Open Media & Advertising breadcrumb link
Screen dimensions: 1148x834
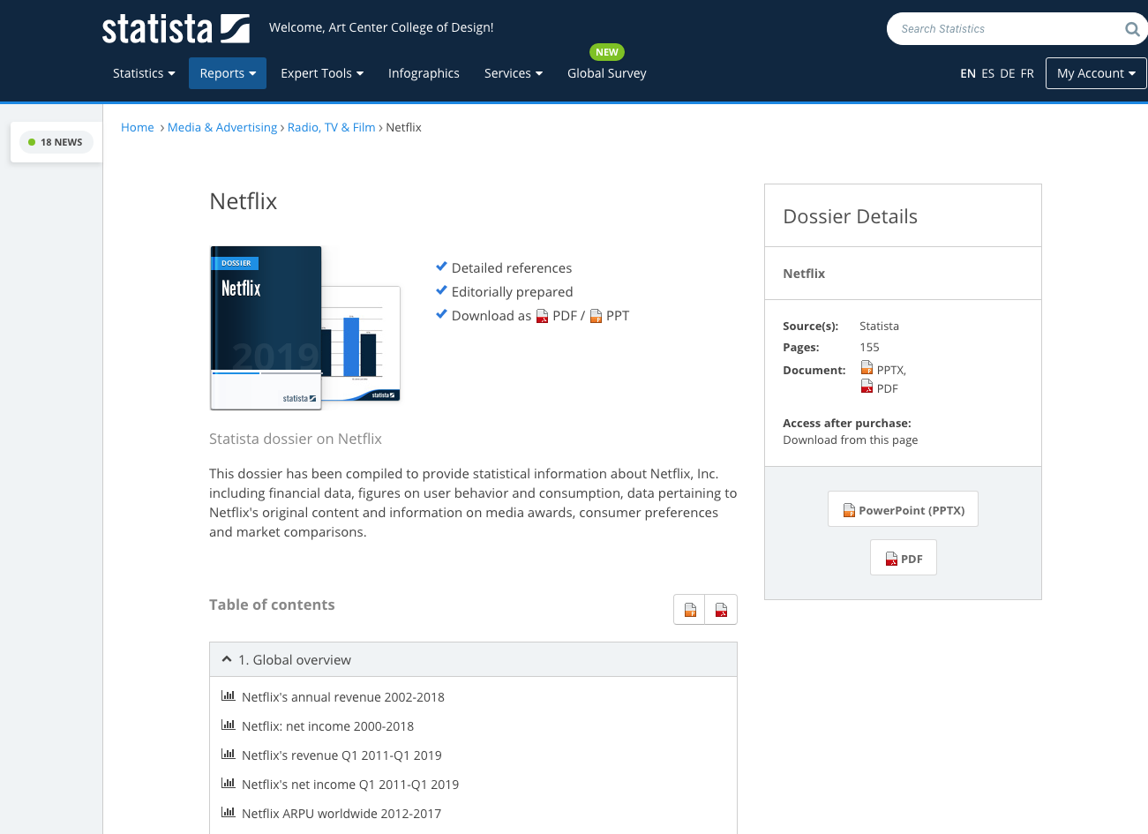[x=222, y=127]
